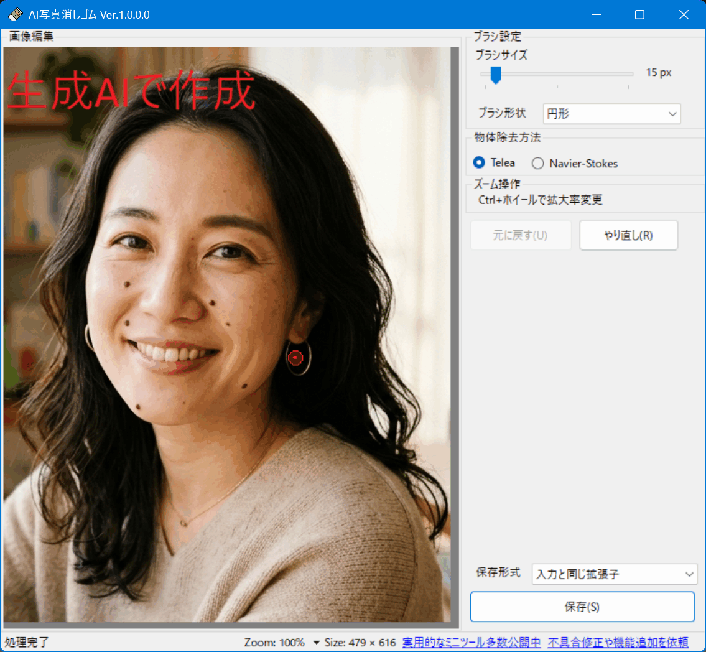Click the やり直し(R) redo button
Screen dimensions: 706x652
click(628, 235)
